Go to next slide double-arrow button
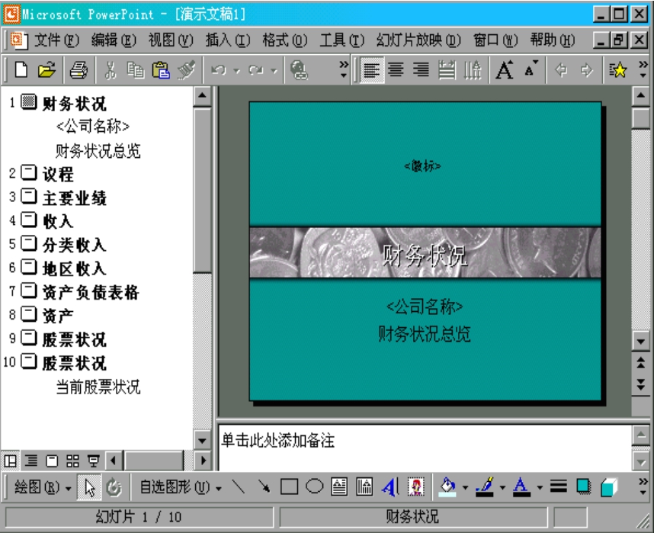Screen dimensions: 654x533 point(640,385)
